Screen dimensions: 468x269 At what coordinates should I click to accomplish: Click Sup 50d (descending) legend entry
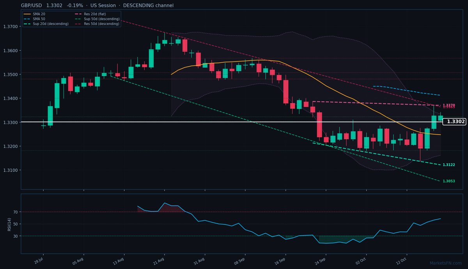click(x=97, y=19)
